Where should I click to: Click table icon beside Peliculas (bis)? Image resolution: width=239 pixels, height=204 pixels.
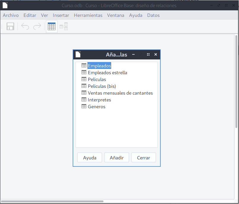click(x=84, y=86)
